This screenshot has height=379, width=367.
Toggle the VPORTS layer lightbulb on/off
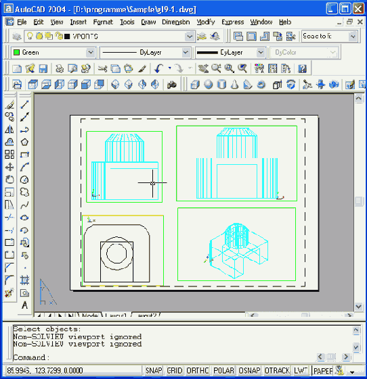click(x=30, y=36)
